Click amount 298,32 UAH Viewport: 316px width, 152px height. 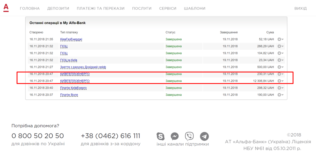[265, 88]
